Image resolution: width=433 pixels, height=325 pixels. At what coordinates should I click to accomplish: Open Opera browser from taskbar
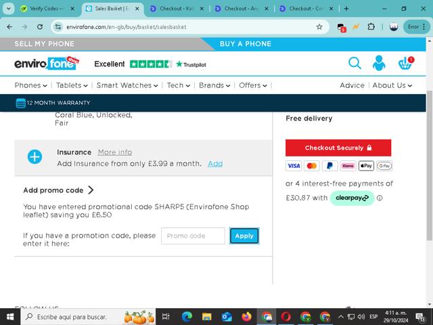pos(286,317)
